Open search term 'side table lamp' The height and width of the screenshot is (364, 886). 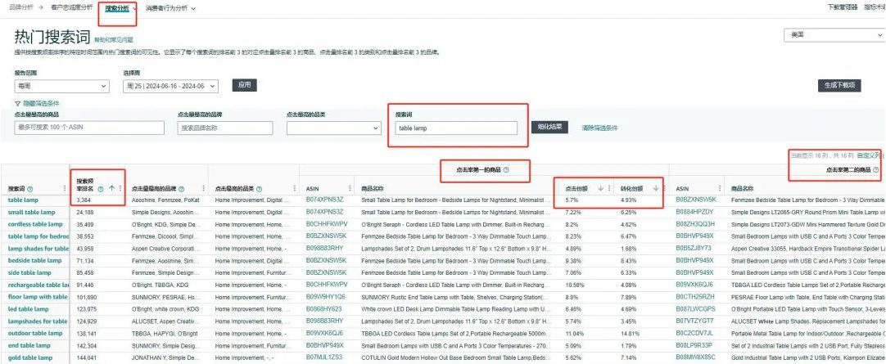pyautogui.click(x=29, y=272)
